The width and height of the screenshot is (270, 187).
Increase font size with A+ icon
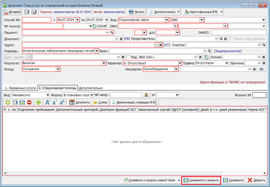[48, 103]
